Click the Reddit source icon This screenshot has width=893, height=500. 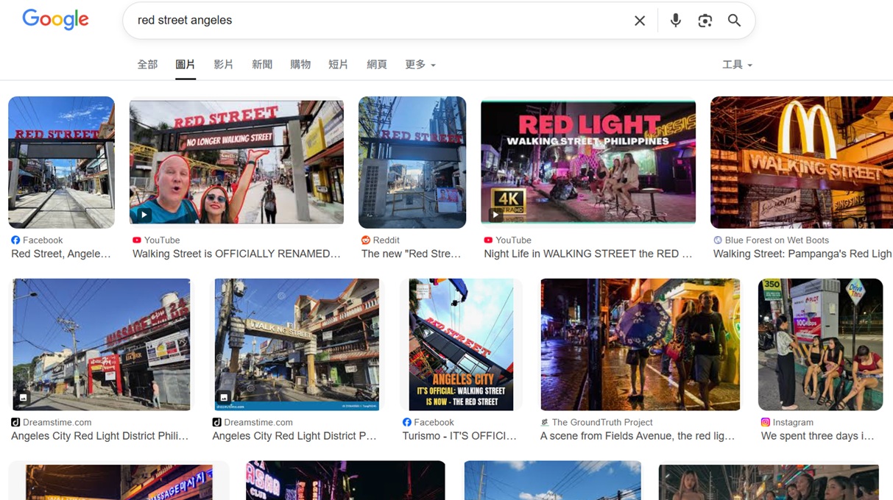pos(366,240)
